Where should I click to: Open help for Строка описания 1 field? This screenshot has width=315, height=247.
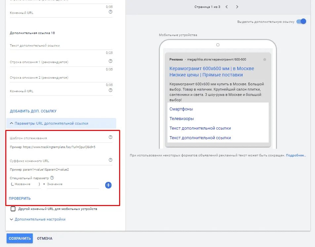111,61
